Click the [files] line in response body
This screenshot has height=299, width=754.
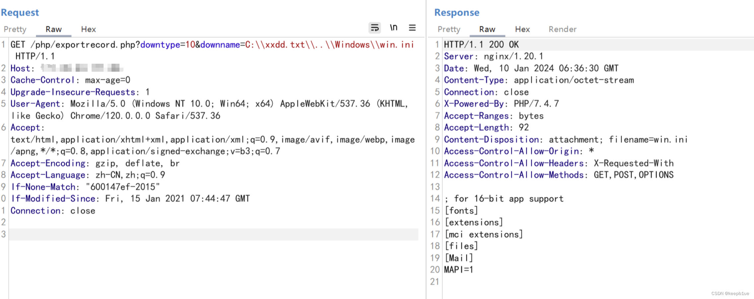461,246
